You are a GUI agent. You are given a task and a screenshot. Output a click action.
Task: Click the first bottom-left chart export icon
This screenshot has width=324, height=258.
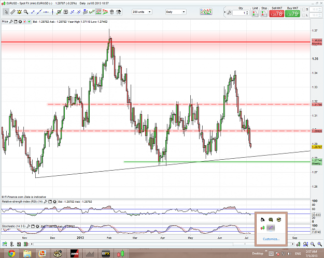(5, 244)
